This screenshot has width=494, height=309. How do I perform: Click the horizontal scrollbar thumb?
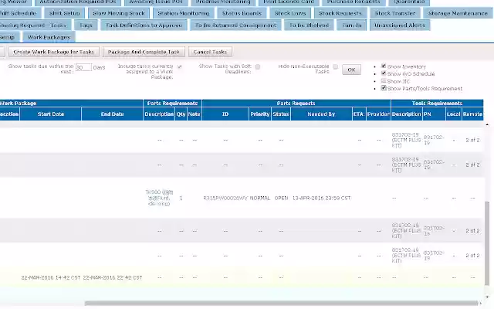point(281,304)
